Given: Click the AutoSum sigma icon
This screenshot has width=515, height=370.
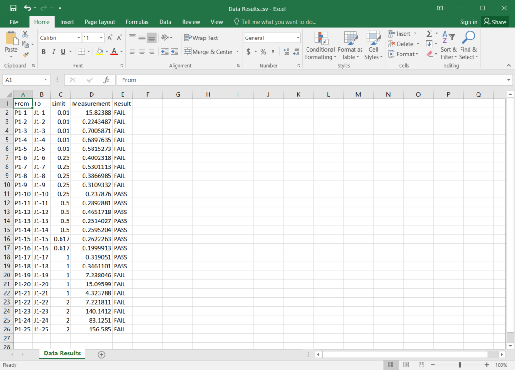Looking at the screenshot, I should [429, 34].
